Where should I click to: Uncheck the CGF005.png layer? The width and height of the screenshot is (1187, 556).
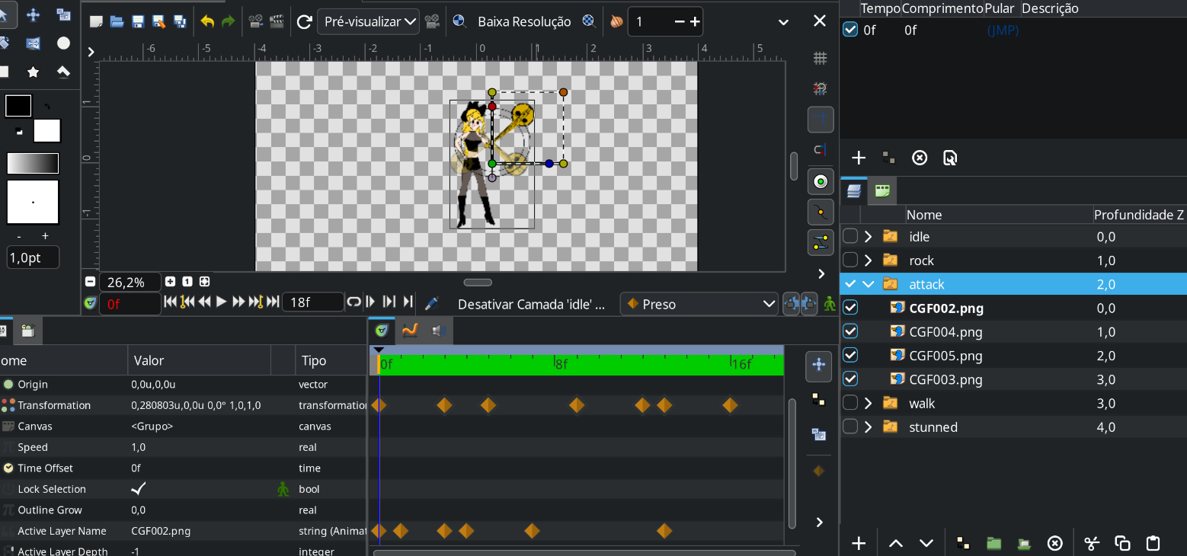pos(850,355)
